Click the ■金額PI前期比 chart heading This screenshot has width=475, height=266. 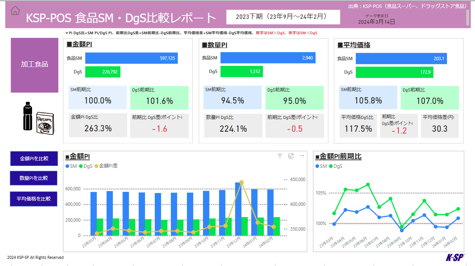338,157
